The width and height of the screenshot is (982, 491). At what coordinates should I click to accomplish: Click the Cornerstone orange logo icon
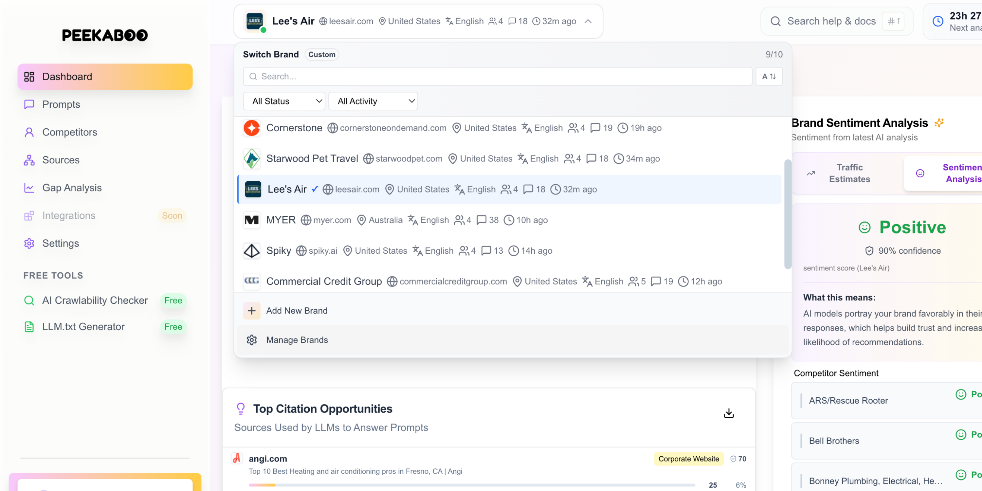(252, 128)
